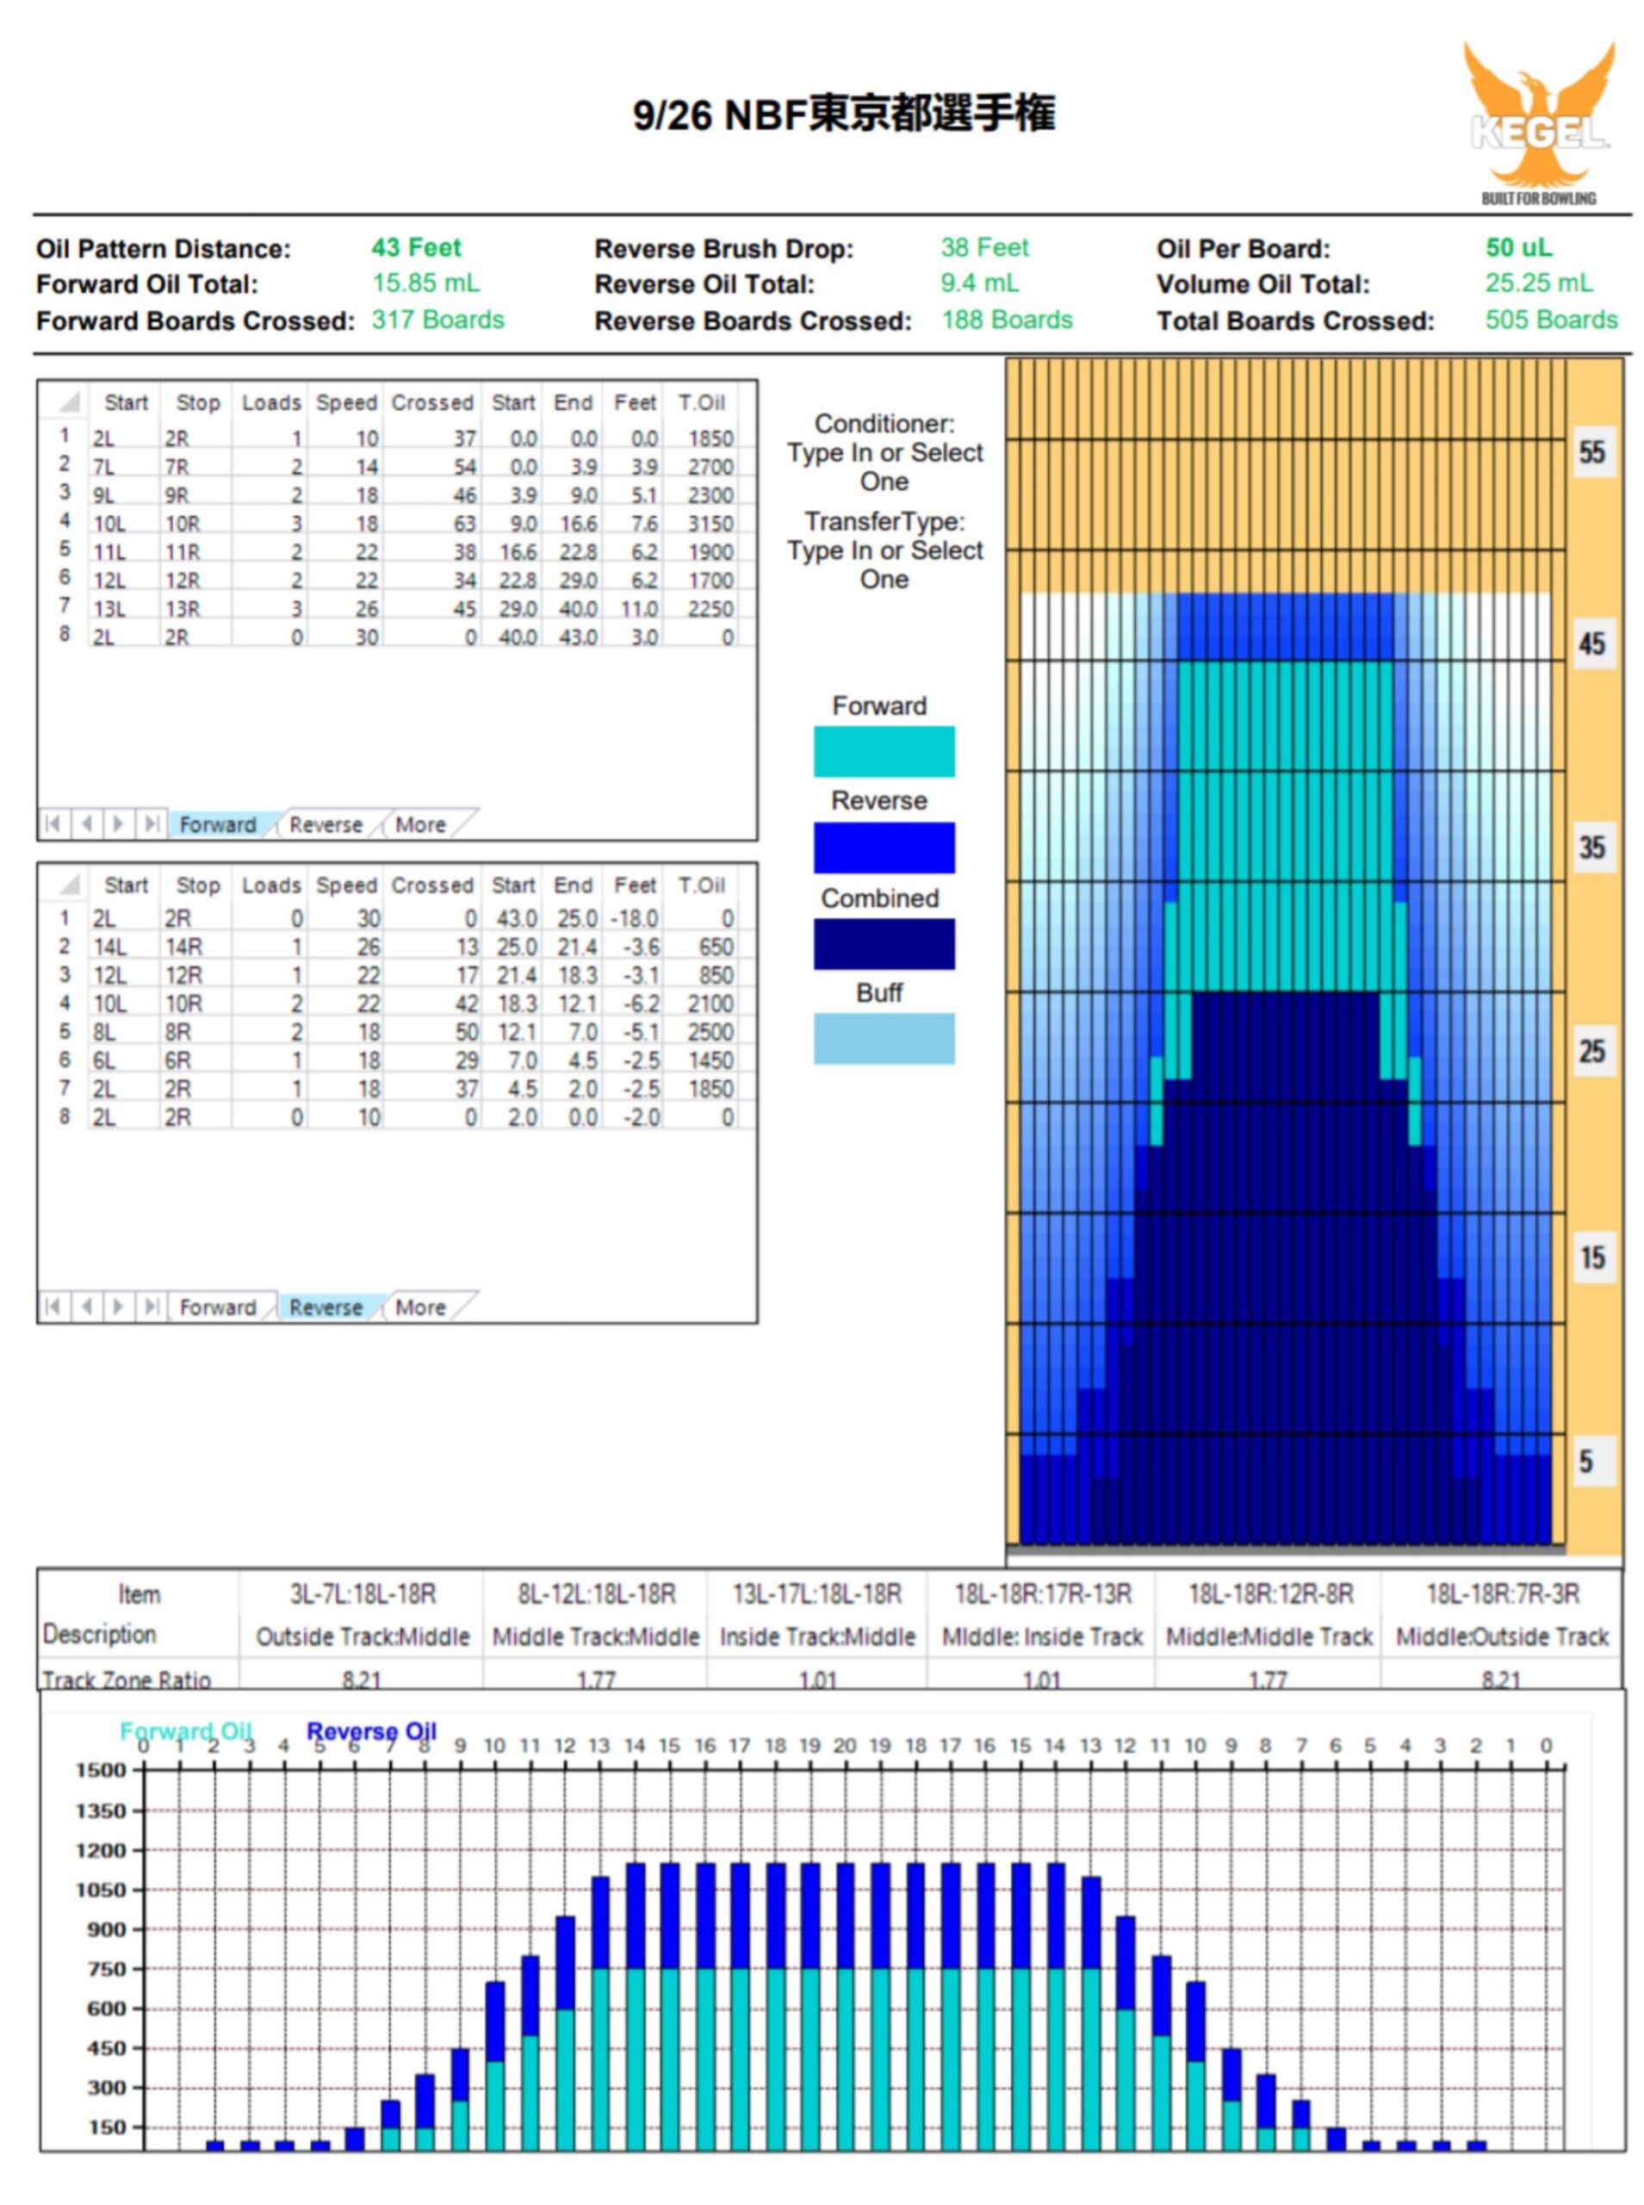Click the '9.4 mL' reverse oil total
Image resolution: width=1644 pixels, height=2205 pixels.
click(x=980, y=283)
